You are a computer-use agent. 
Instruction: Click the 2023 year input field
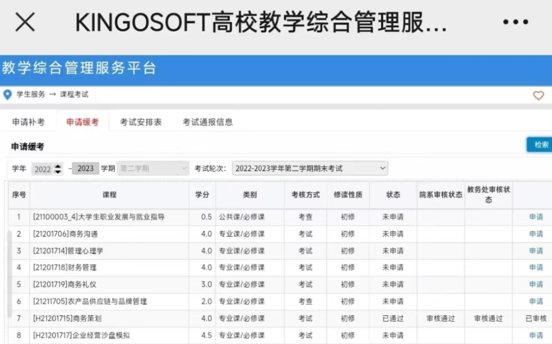pos(85,168)
